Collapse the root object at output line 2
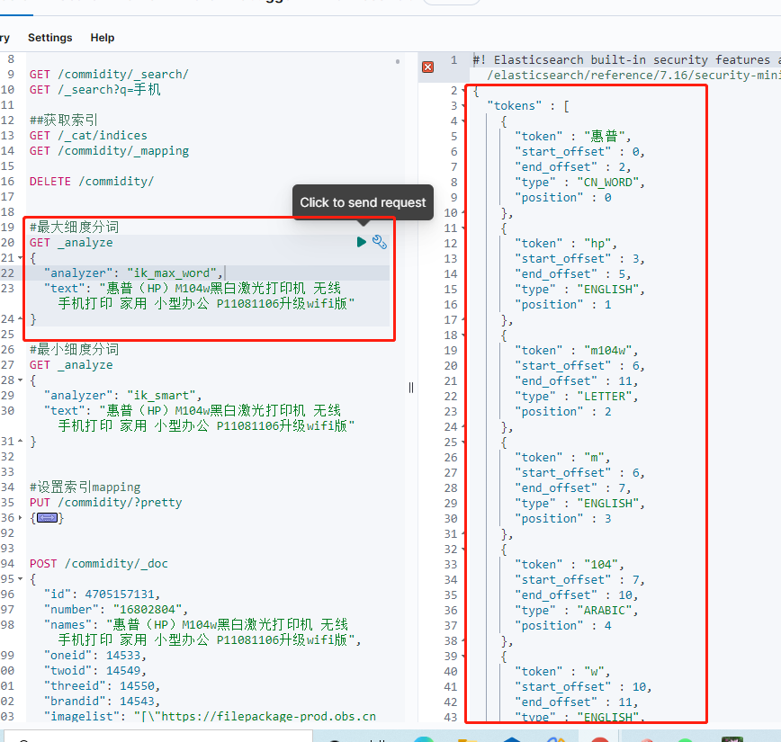The width and height of the screenshot is (781, 742). pos(463,91)
